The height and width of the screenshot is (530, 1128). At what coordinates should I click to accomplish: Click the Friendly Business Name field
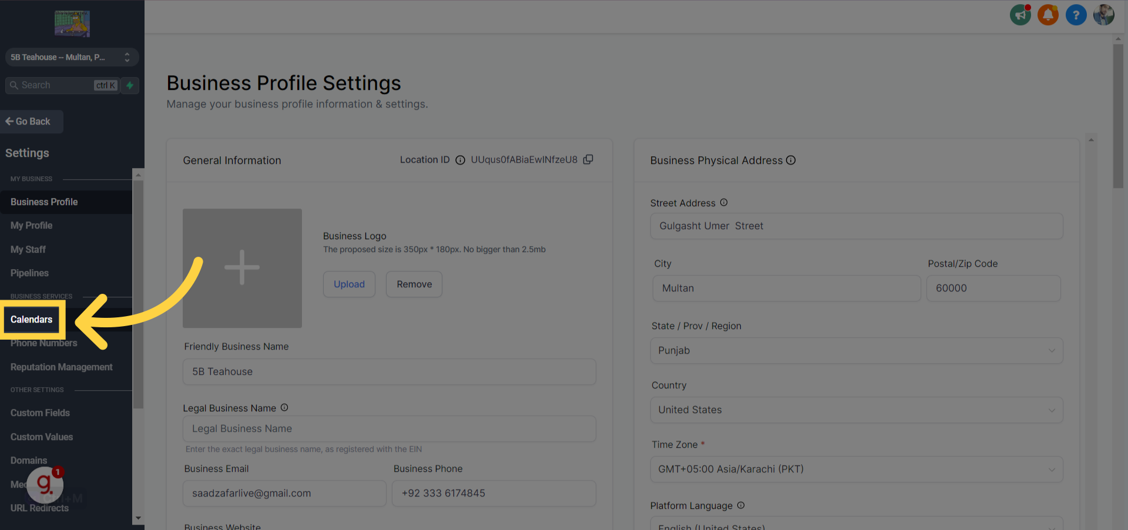coord(390,371)
